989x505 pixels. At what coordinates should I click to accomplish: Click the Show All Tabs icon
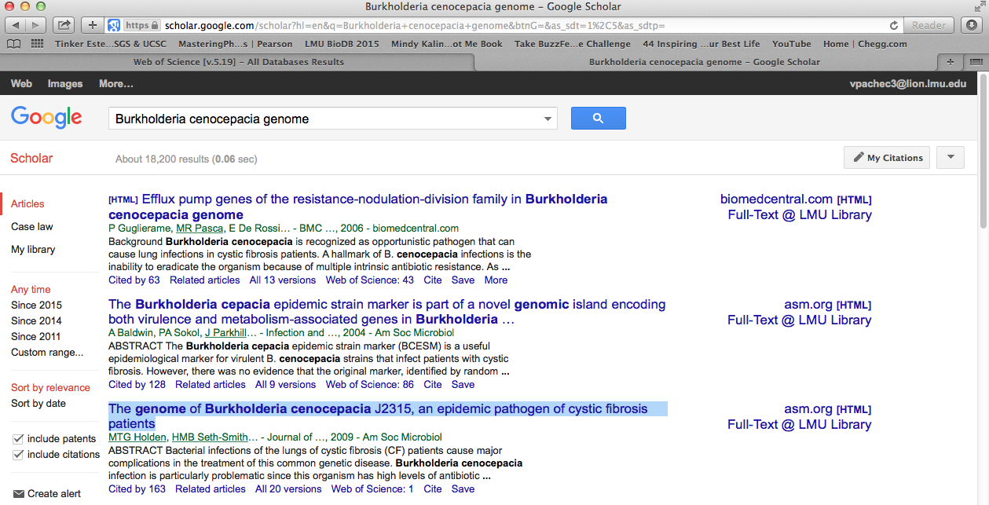pyautogui.click(x=976, y=61)
